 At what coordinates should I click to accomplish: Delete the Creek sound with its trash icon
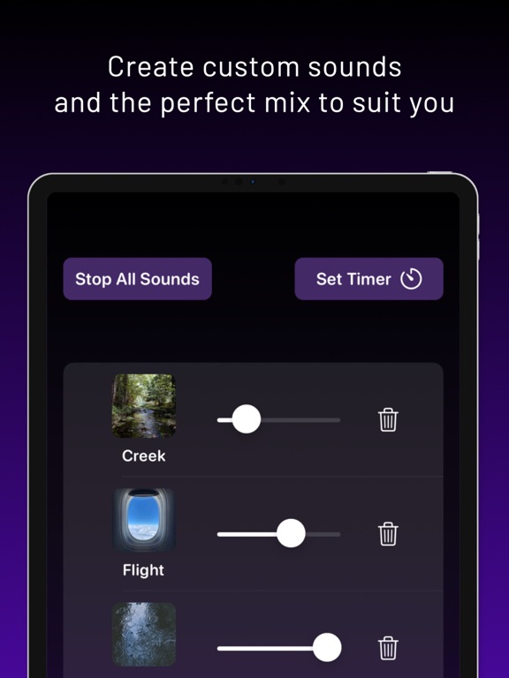coord(388,419)
